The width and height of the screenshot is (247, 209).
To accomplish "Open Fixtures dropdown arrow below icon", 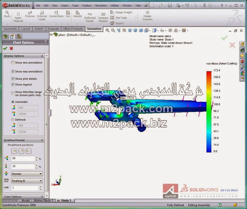I will click(x=30, y=24).
